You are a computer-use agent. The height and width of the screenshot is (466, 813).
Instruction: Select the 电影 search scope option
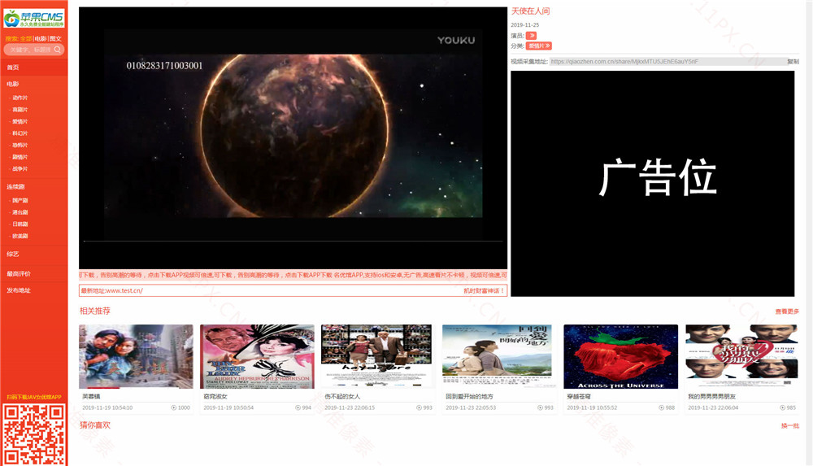pos(40,38)
